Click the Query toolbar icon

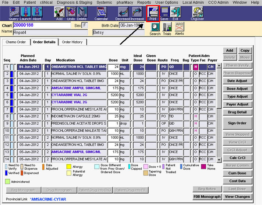[14, 12]
